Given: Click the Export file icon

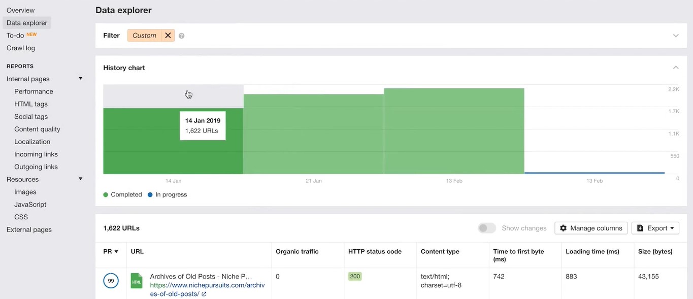Looking at the screenshot, I should coord(640,228).
